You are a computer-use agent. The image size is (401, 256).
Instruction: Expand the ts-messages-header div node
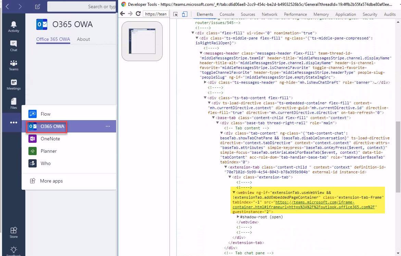click(x=205, y=82)
